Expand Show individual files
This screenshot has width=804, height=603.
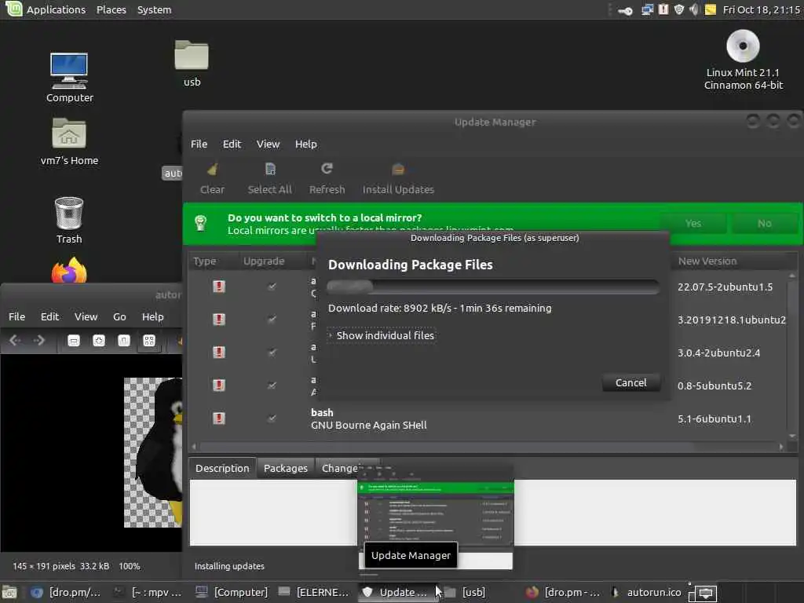(381, 335)
